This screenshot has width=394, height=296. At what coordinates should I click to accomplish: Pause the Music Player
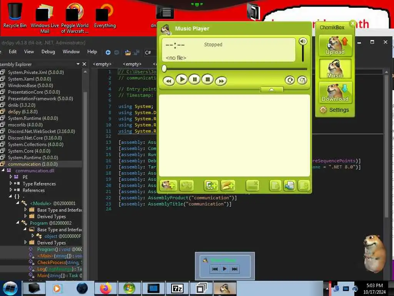[x=194, y=79]
